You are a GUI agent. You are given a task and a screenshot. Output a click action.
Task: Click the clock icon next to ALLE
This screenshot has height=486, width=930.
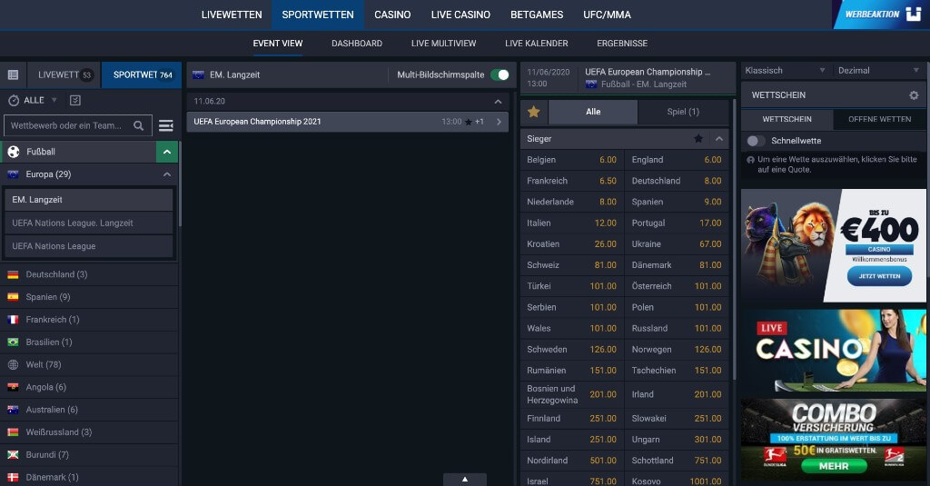(14, 100)
